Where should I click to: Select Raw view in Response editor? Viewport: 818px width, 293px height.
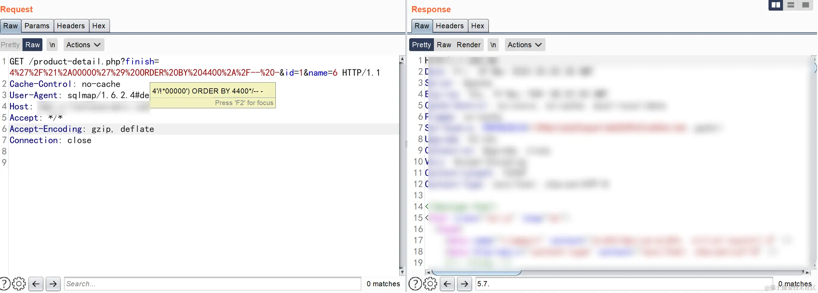(444, 45)
